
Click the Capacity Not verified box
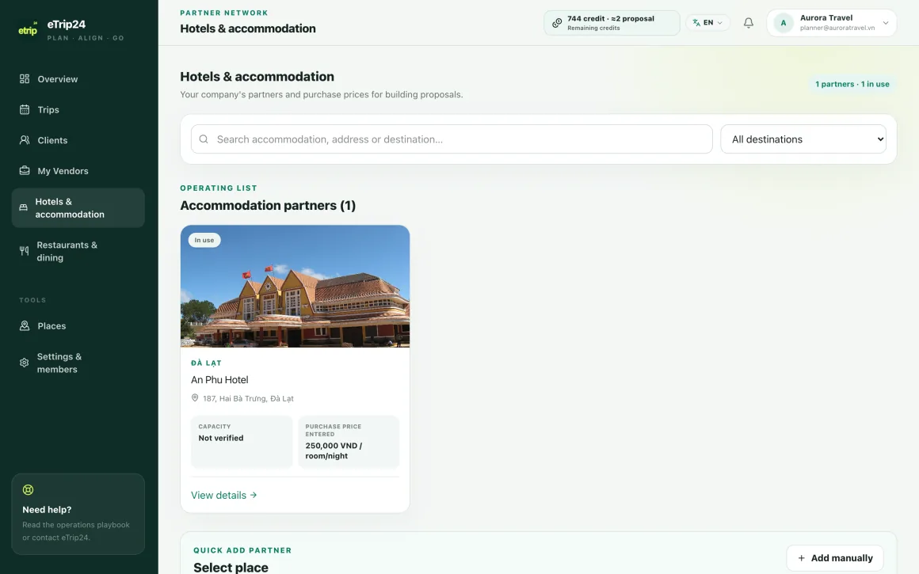point(242,442)
